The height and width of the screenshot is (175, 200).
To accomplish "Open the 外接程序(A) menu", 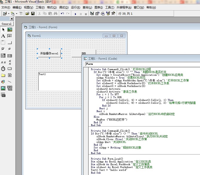I will pos(124,8).
